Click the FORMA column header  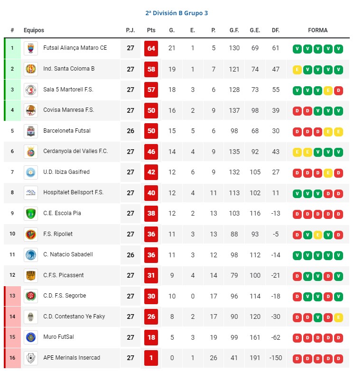(318, 30)
